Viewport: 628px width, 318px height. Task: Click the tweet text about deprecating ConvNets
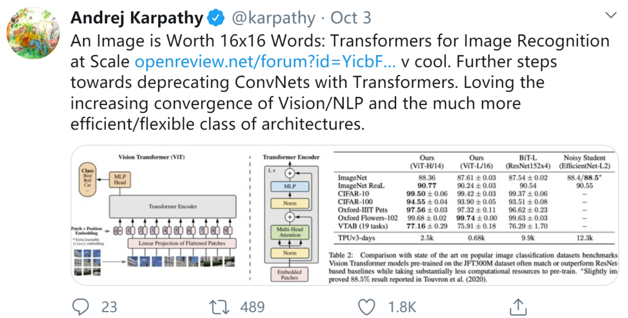point(314,83)
